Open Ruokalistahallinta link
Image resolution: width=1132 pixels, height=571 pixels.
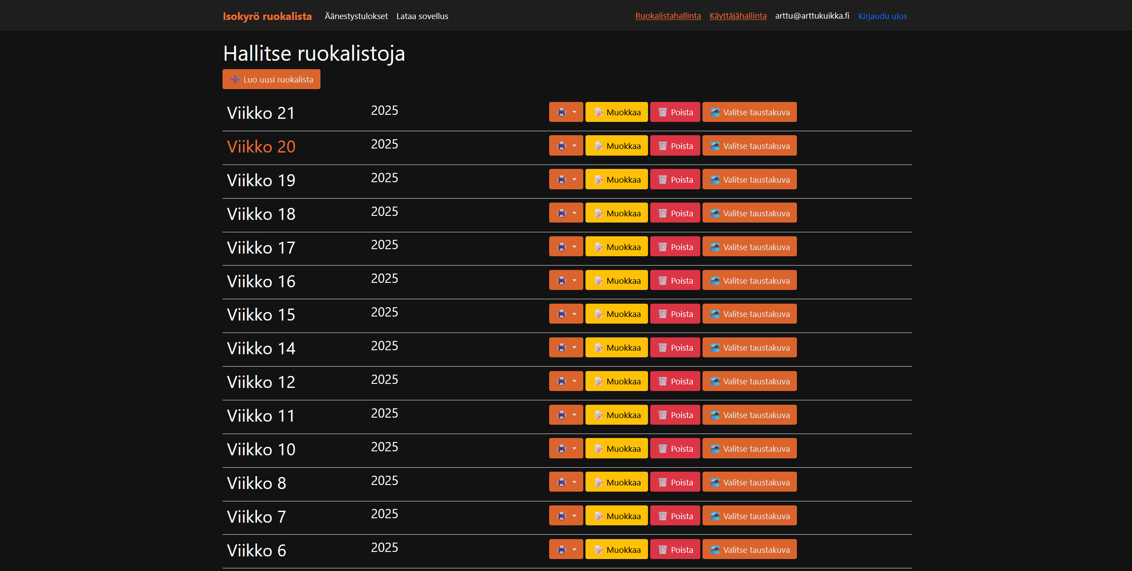click(x=667, y=16)
